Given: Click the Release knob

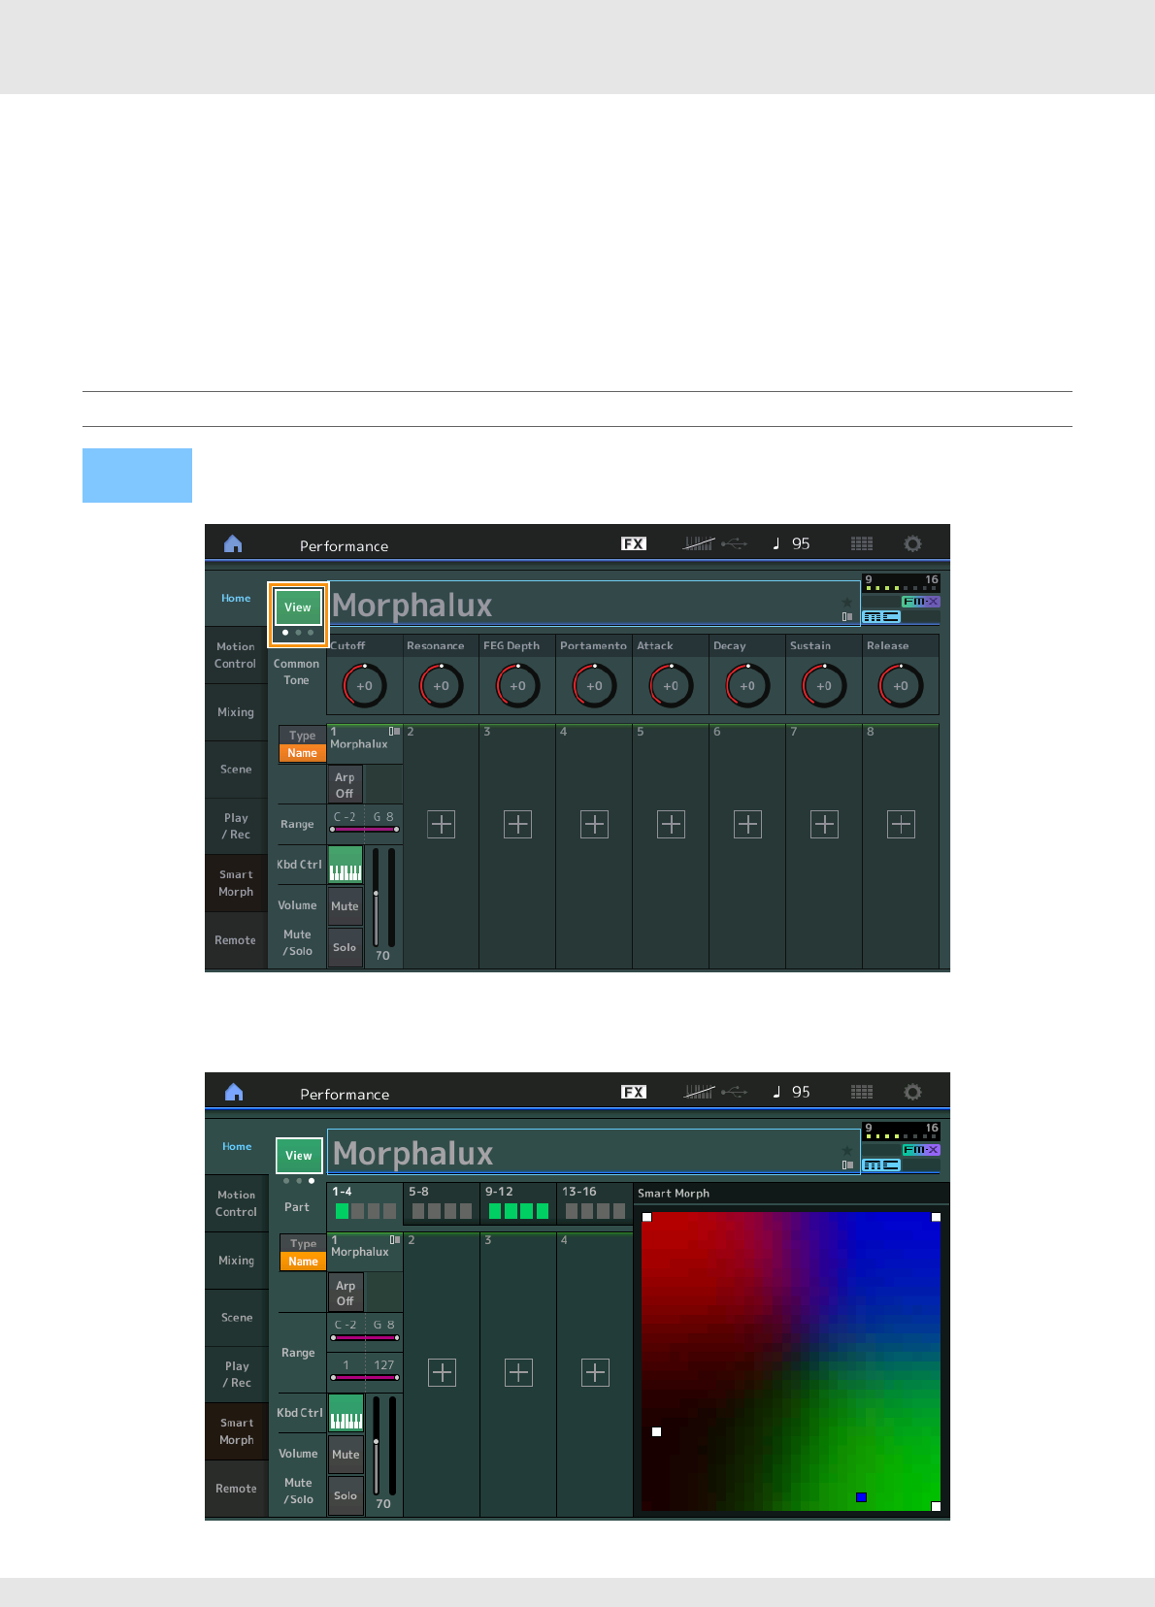Looking at the screenshot, I should tap(901, 686).
